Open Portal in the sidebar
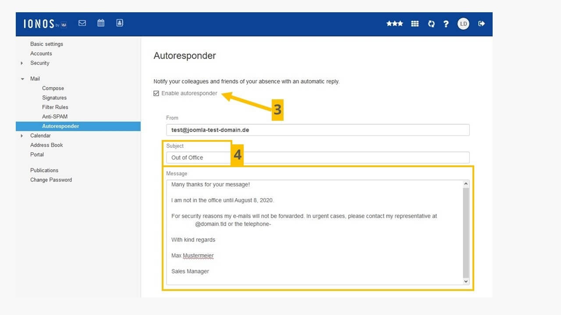The width and height of the screenshot is (561, 315). pyautogui.click(x=37, y=154)
